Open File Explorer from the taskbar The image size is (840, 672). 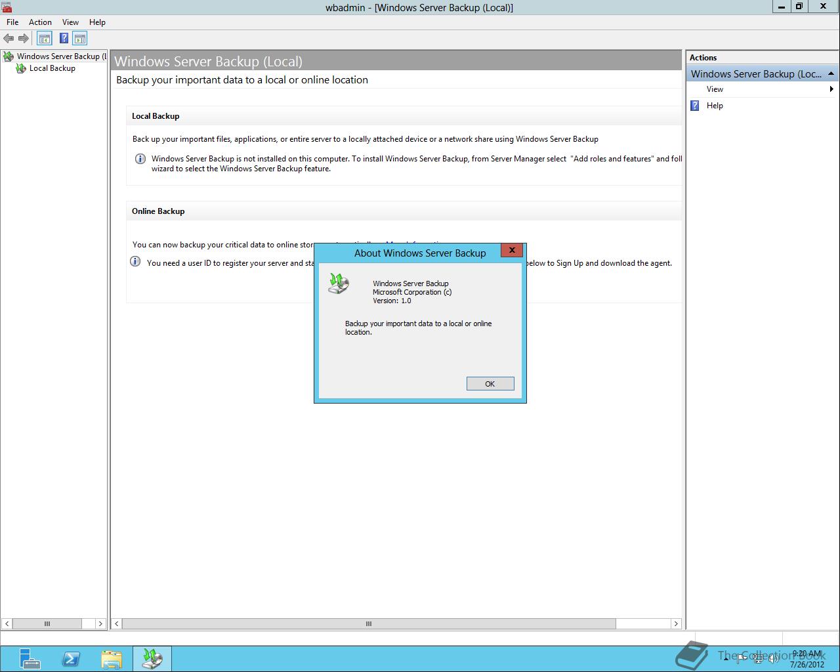[x=112, y=658]
